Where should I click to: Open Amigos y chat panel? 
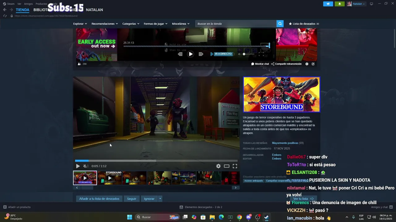coord(382,207)
